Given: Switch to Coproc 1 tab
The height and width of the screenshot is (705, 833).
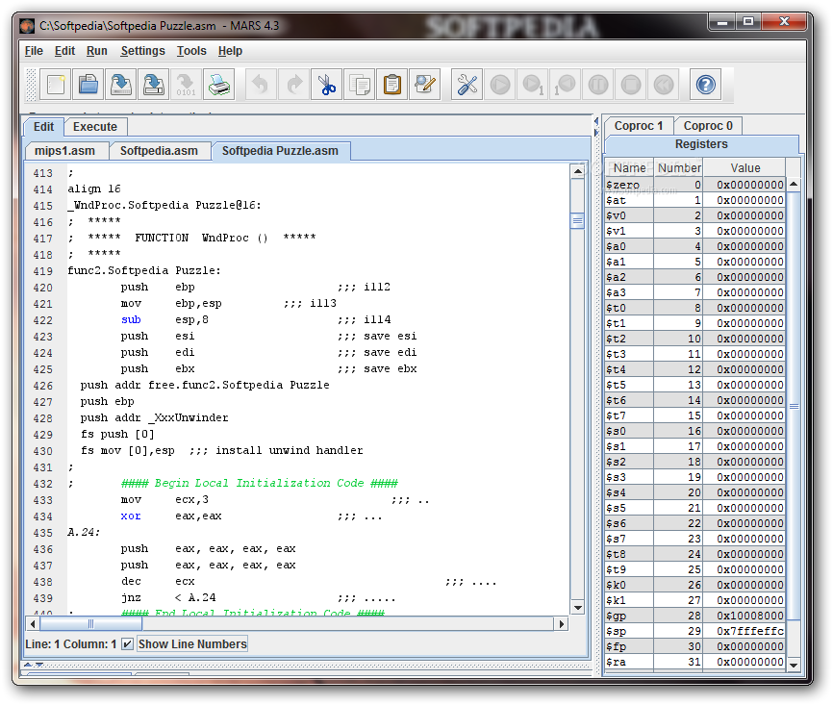Looking at the screenshot, I should (639, 126).
